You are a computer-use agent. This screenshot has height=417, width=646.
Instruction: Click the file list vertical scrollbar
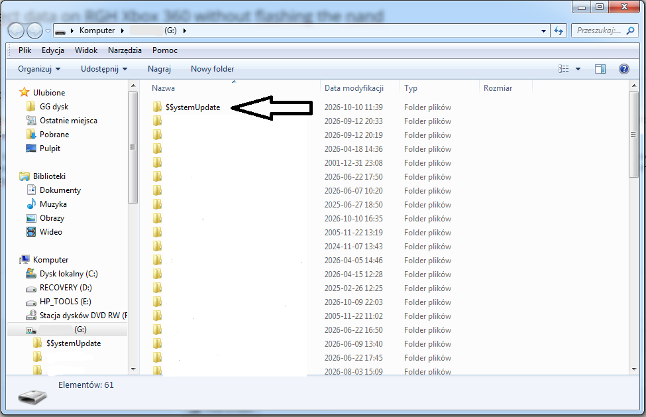633,228
